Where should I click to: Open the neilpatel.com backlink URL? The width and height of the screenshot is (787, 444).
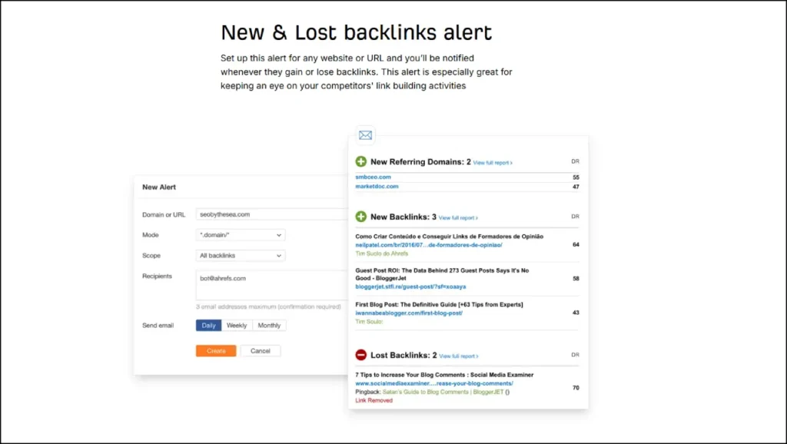pos(430,246)
